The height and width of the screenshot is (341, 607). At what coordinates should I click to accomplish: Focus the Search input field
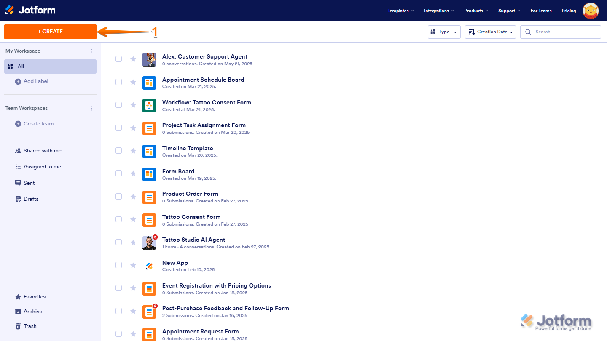click(x=561, y=32)
